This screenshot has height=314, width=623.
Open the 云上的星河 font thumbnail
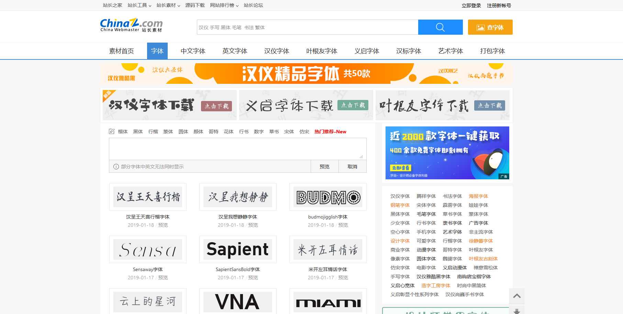pos(148,301)
